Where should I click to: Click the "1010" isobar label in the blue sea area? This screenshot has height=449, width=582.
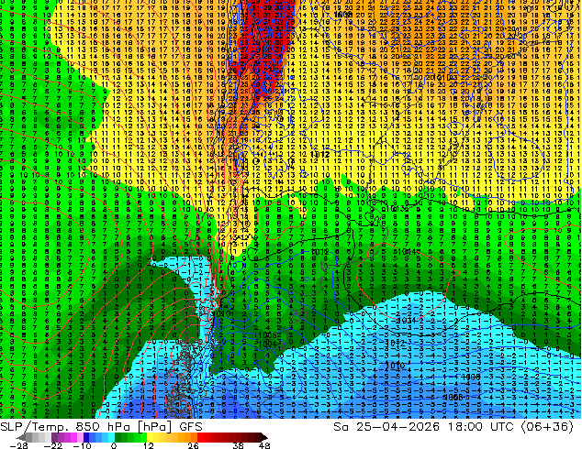tap(395, 366)
